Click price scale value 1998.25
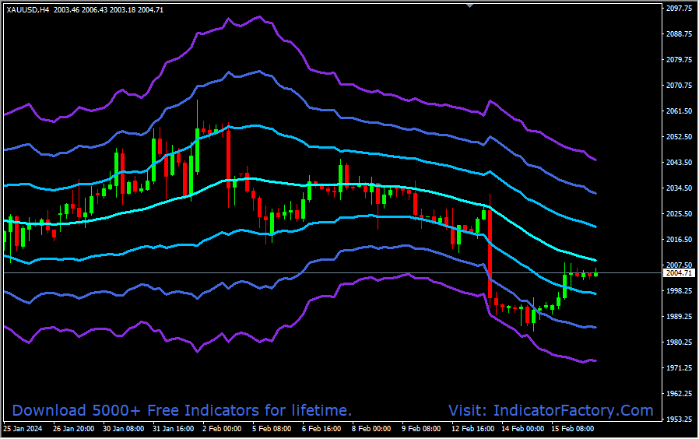 pyautogui.click(x=679, y=290)
